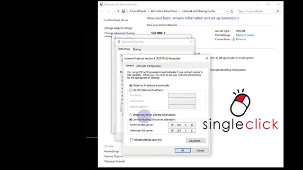Click Cancel in IPv4 Properties dialog
The image size is (303, 170).
[200, 150]
